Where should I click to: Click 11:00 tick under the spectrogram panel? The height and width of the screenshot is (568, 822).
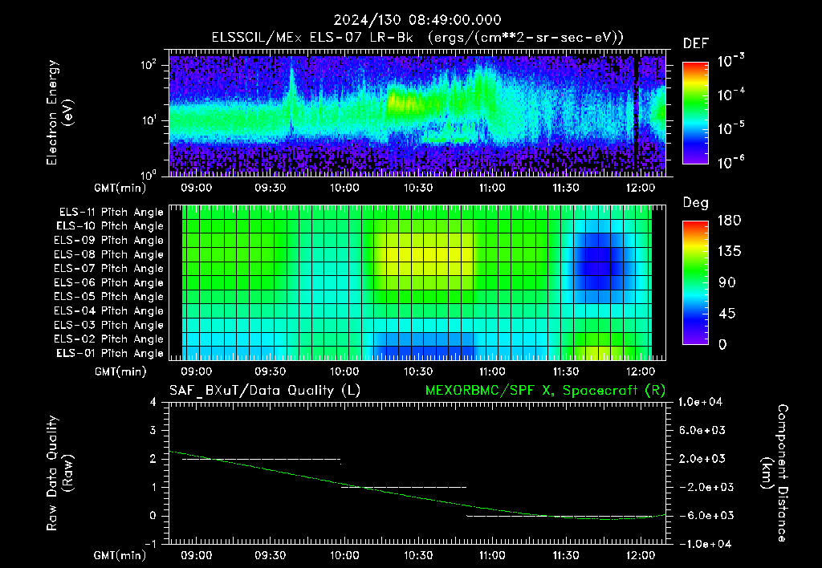pyautogui.click(x=492, y=188)
